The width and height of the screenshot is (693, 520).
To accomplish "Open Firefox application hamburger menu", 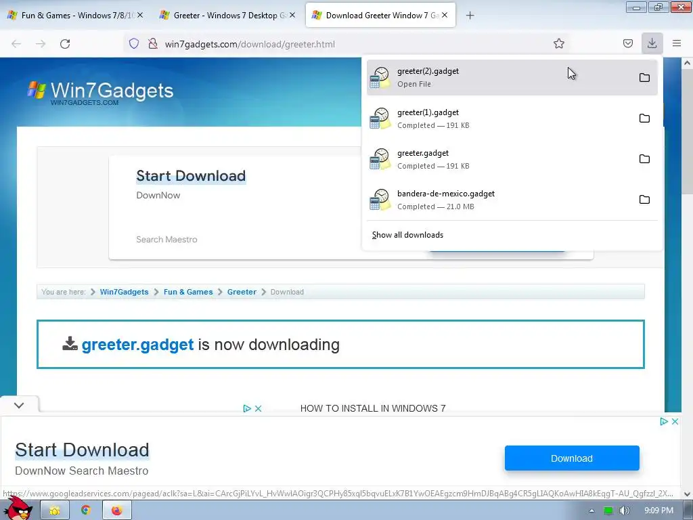I will click(x=677, y=43).
